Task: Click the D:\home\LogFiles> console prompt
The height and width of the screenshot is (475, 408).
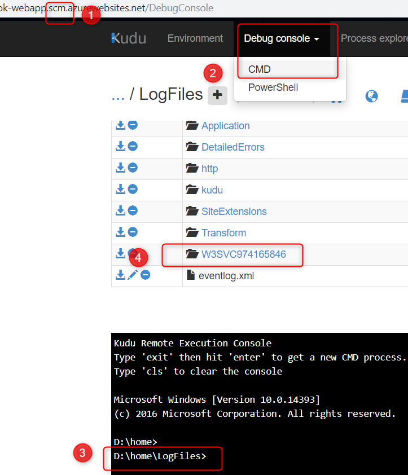Action: (x=160, y=456)
